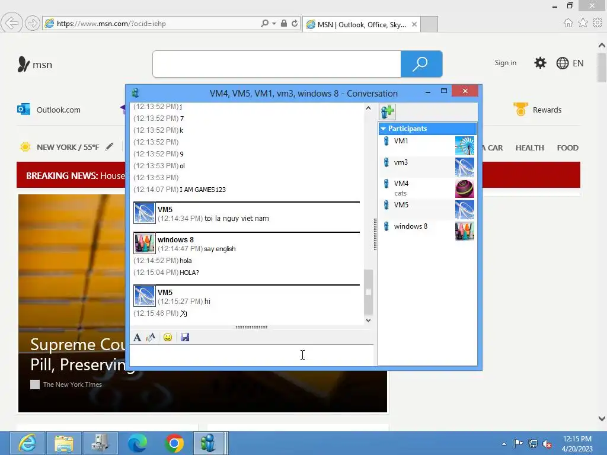The width and height of the screenshot is (607, 455).
Task: Click the Outlook.com link text
Action: pos(59,110)
